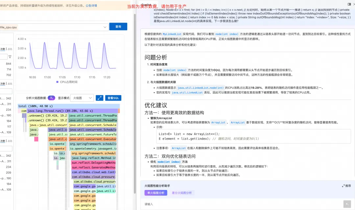355x210 pixels.
Task: Click the vertical scrollbar beside the flame graph
Action: 135,104
